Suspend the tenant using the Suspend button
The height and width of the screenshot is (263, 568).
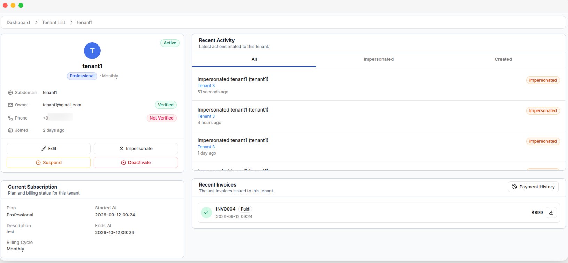(x=49, y=163)
